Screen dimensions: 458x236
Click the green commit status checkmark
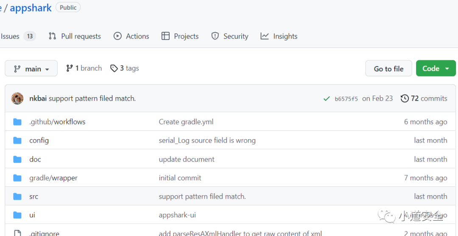pos(327,98)
